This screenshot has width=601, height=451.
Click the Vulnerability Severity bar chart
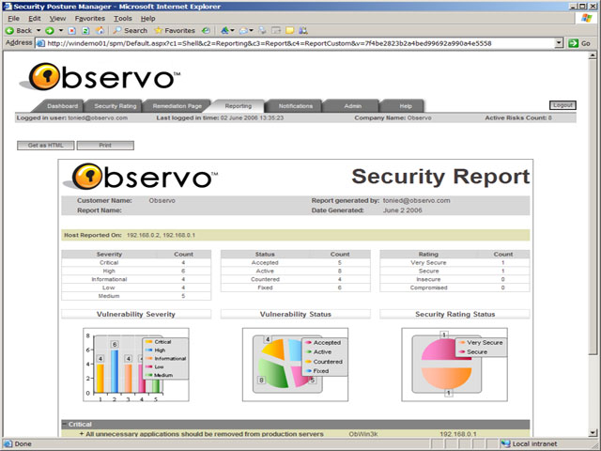click(135, 365)
